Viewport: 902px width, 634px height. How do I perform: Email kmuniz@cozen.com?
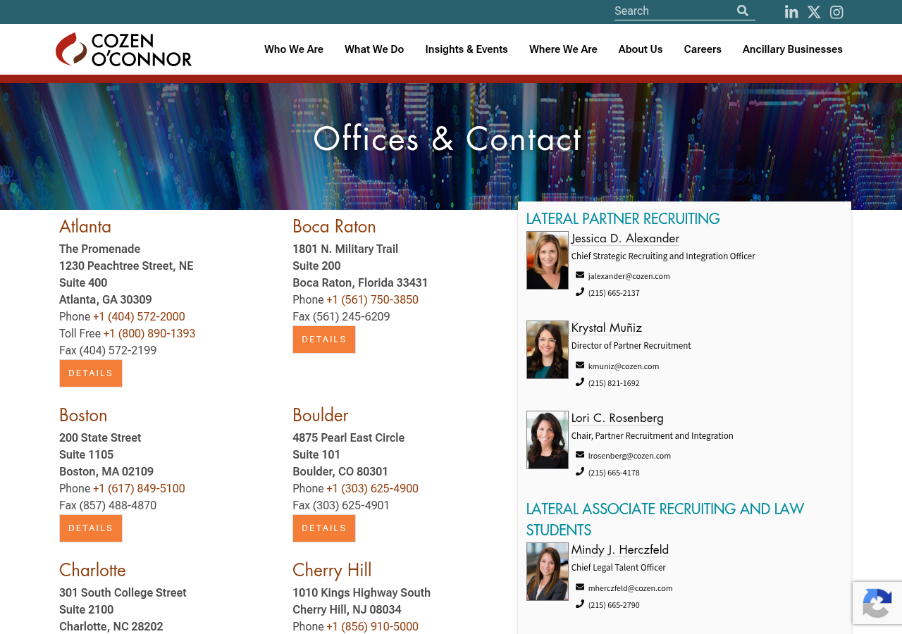[x=624, y=366]
